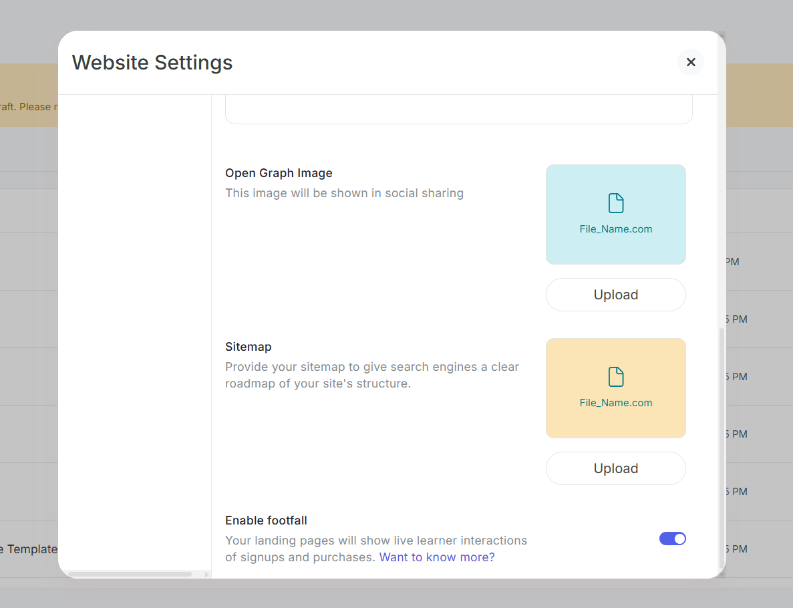Viewport: 793px width, 608px height.
Task: Click the sidebar horizontal scrollbar thumb
Action: [x=130, y=574]
